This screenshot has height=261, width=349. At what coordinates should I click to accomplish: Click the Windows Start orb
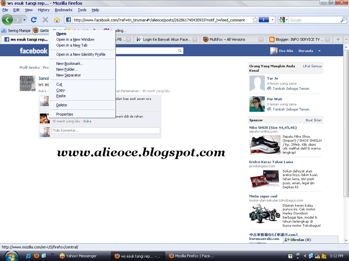(x=11, y=256)
